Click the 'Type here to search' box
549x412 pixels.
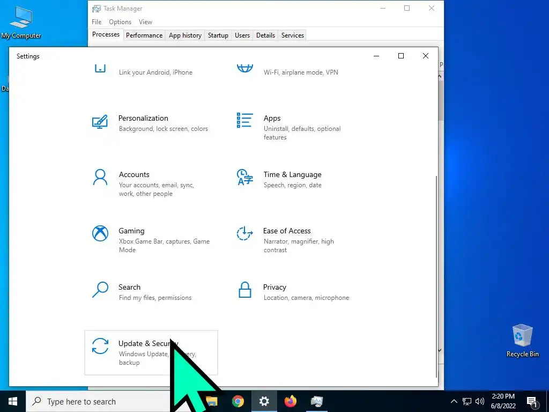click(98, 401)
